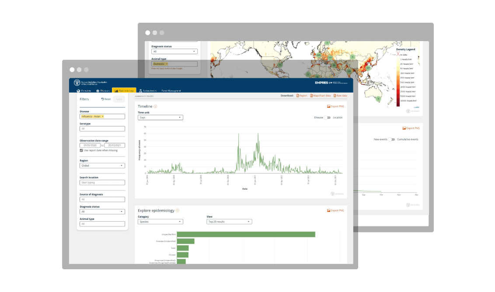Reset the filters
This screenshot has width=495, height=292.
106,99
